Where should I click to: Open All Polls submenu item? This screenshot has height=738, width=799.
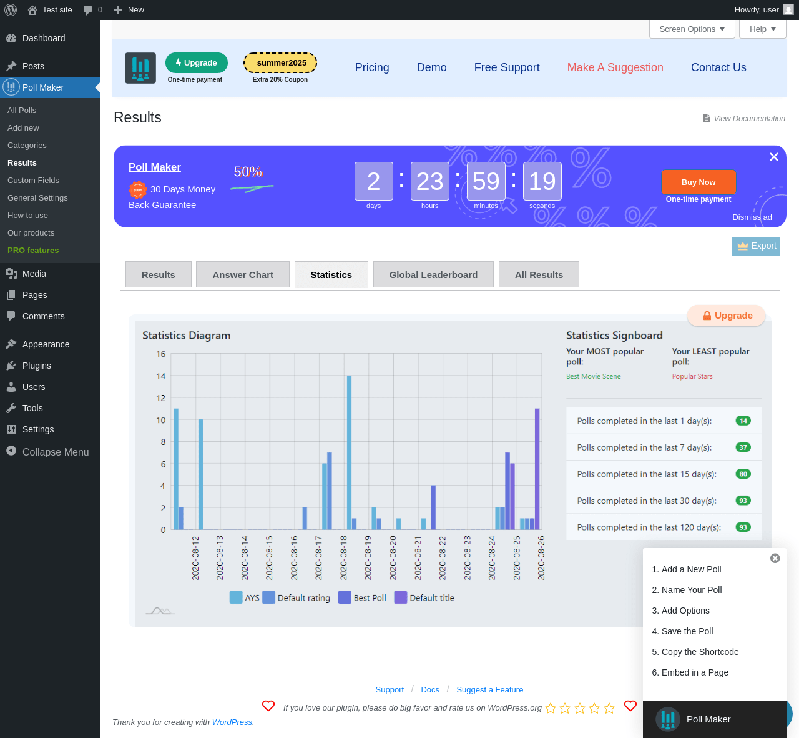pos(22,110)
